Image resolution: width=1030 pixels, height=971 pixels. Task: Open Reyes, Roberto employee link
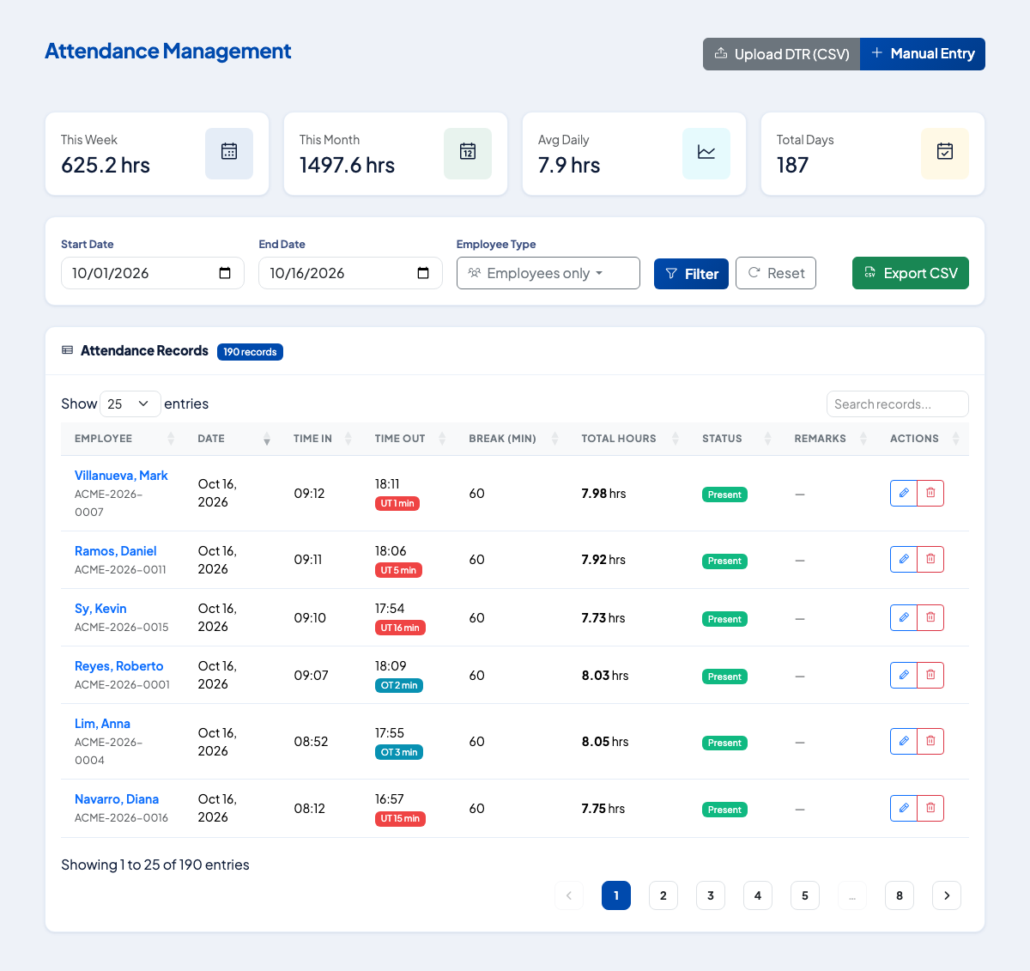[119, 666]
